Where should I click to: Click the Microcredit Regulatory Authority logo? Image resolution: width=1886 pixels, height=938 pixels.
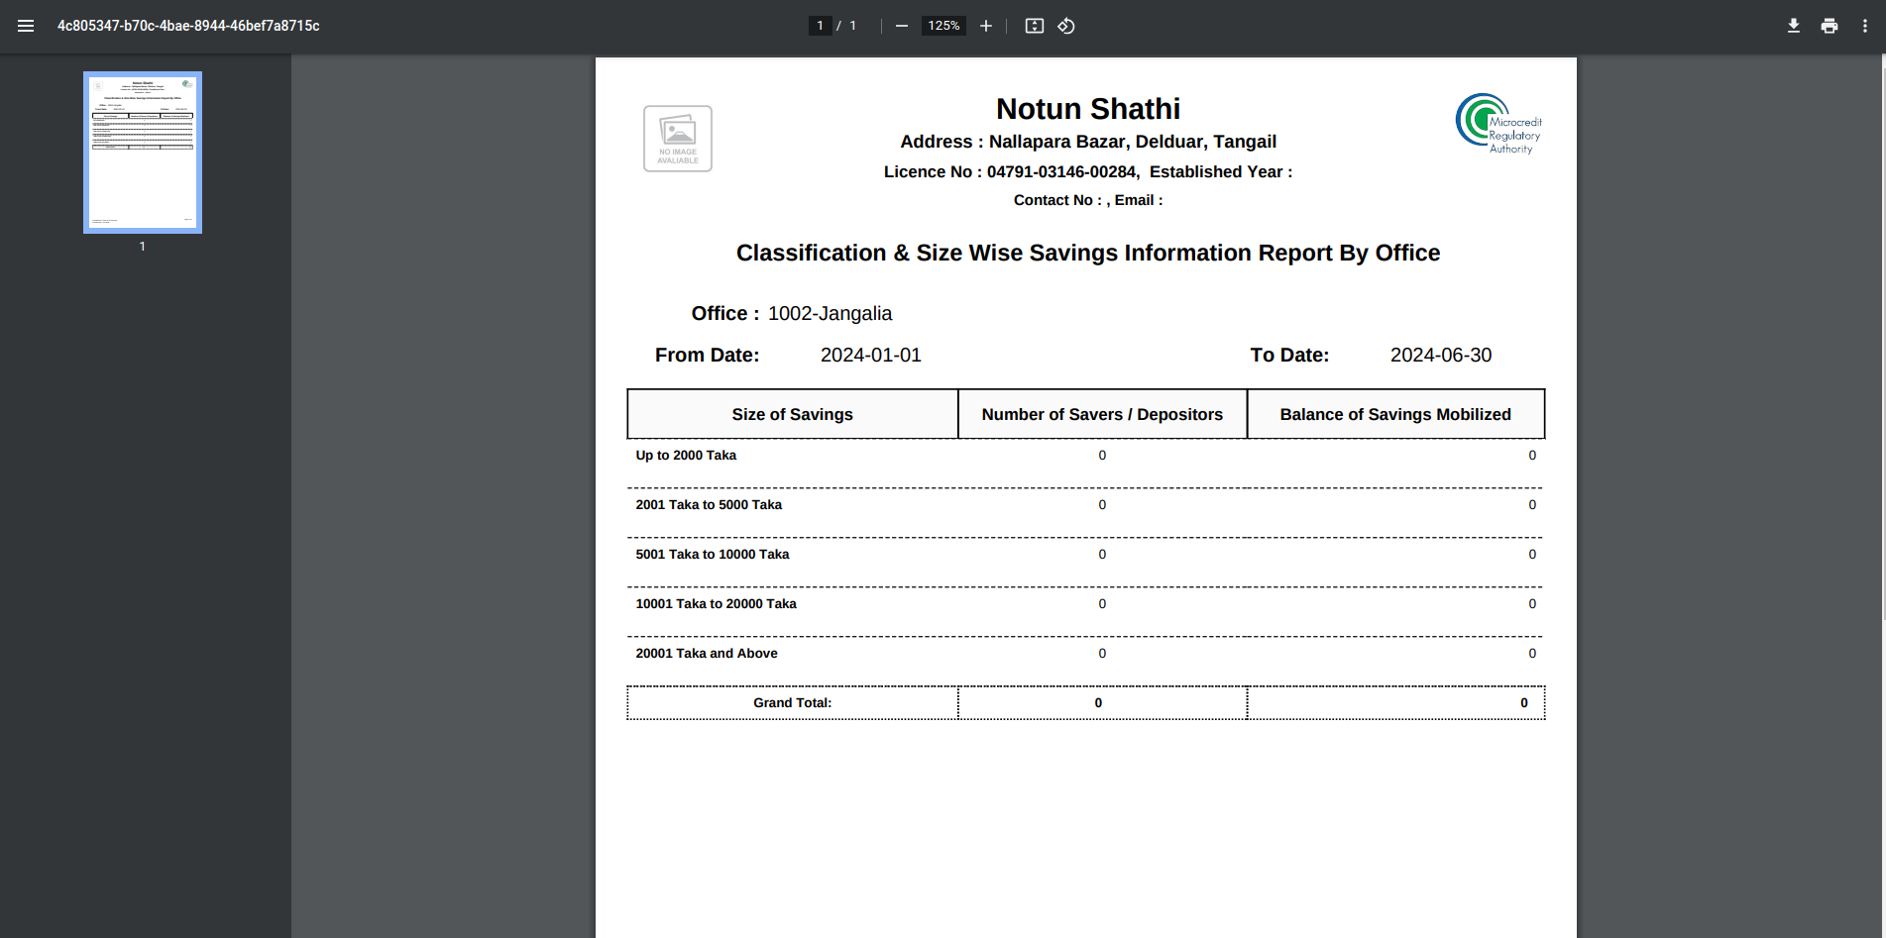click(1498, 124)
